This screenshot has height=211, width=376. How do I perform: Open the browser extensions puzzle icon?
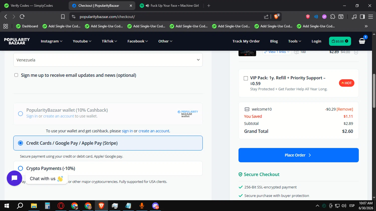333,17
